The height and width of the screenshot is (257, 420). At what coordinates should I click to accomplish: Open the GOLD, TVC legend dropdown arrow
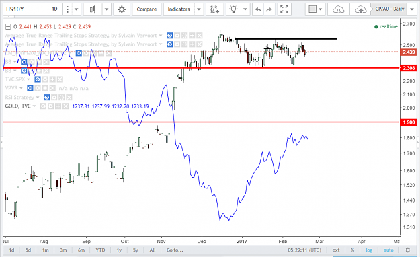point(34,106)
